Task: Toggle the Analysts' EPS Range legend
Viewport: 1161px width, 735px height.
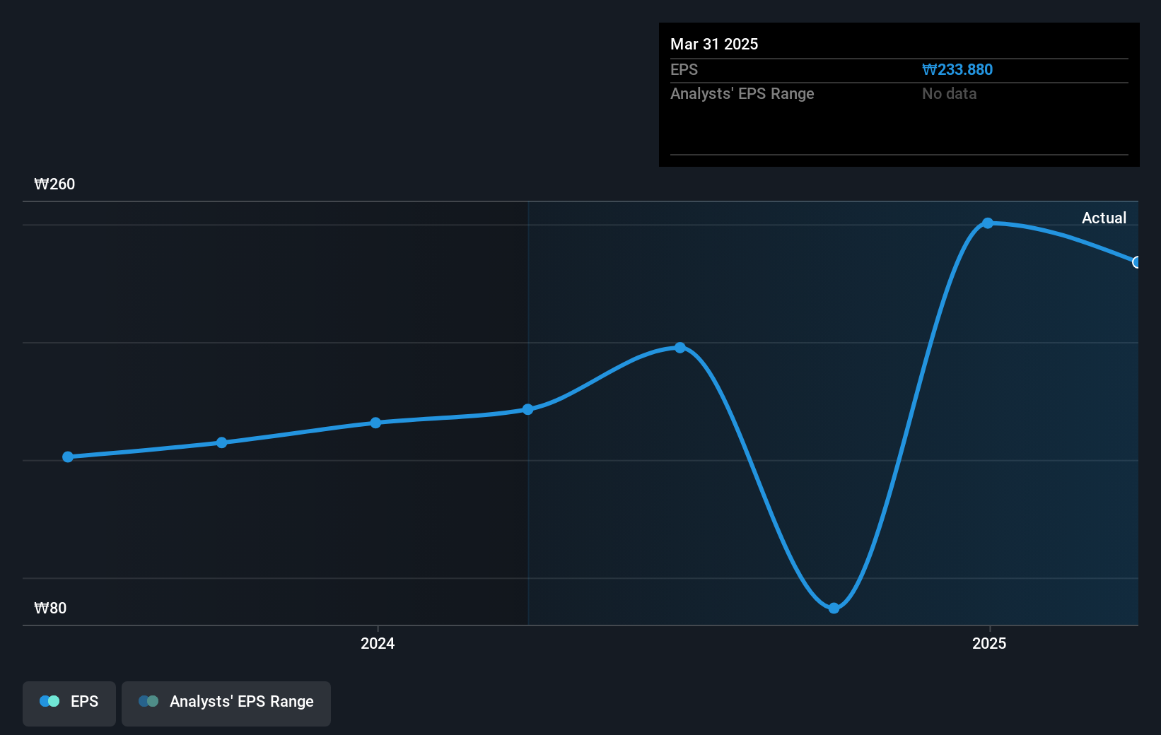Action: (226, 703)
